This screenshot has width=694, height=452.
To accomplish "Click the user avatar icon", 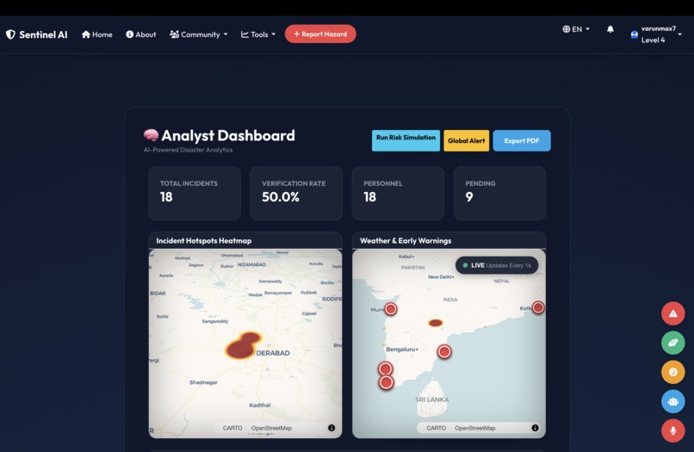I will pos(635,34).
